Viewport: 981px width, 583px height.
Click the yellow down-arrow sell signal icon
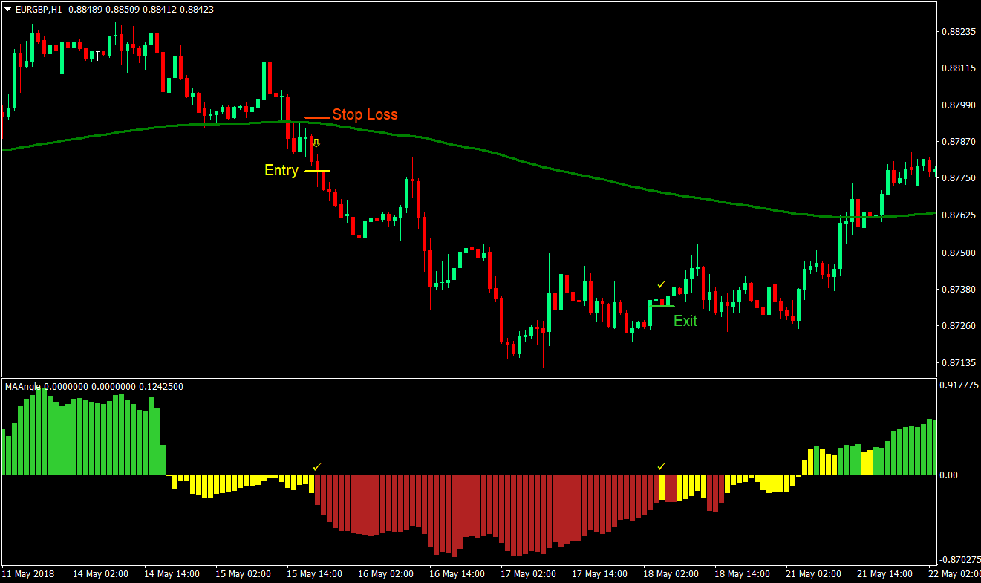316,141
